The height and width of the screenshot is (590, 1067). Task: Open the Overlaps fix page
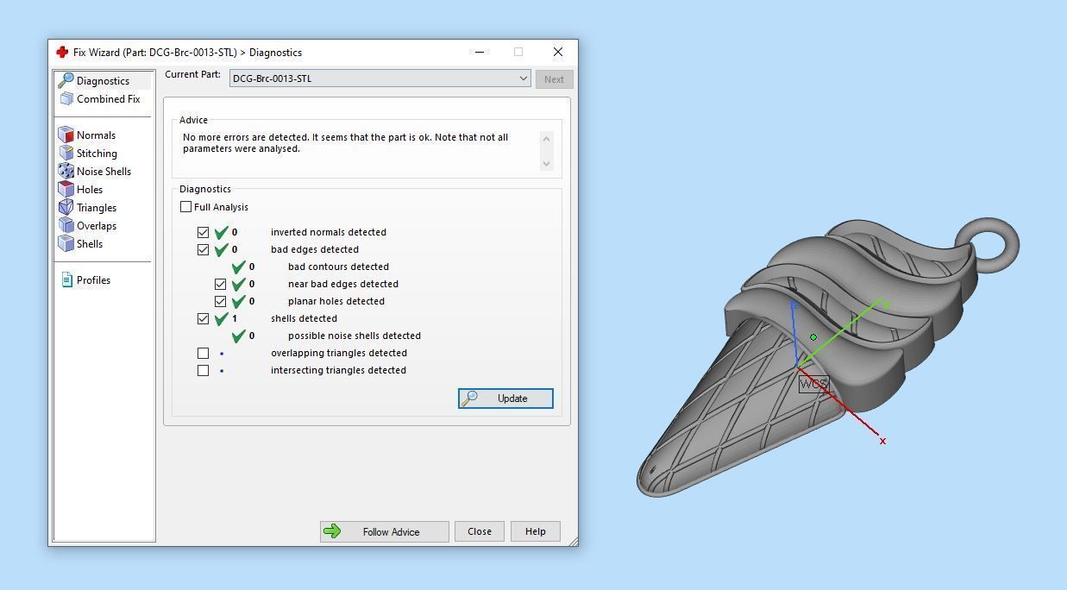coord(97,225)
